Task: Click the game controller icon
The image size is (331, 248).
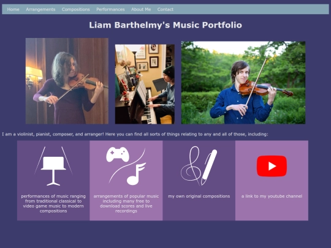Action: pos(118,154)
